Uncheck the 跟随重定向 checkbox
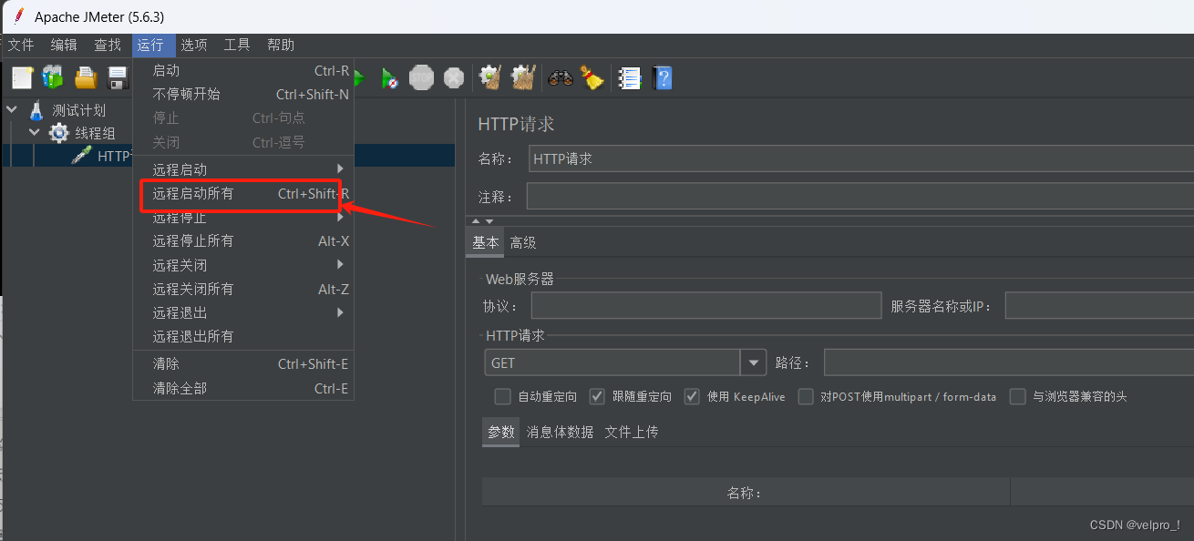 pos(597,396)
